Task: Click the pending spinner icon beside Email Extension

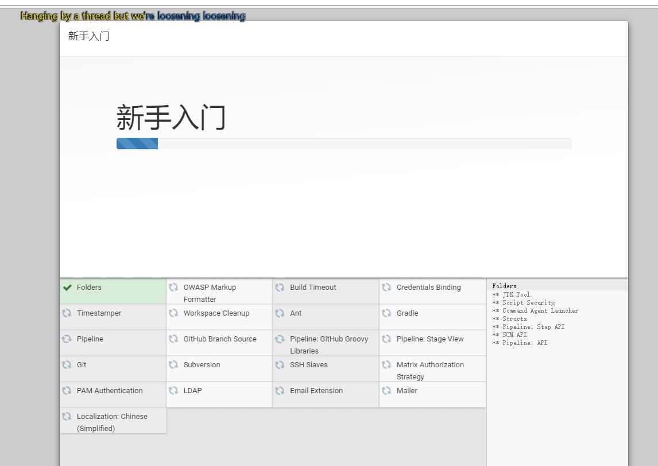Action: coord(280,390)
